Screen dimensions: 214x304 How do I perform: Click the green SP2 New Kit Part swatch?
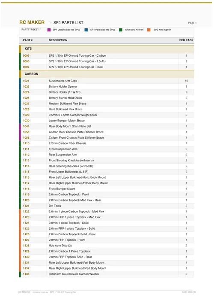(x=121, y=30)
